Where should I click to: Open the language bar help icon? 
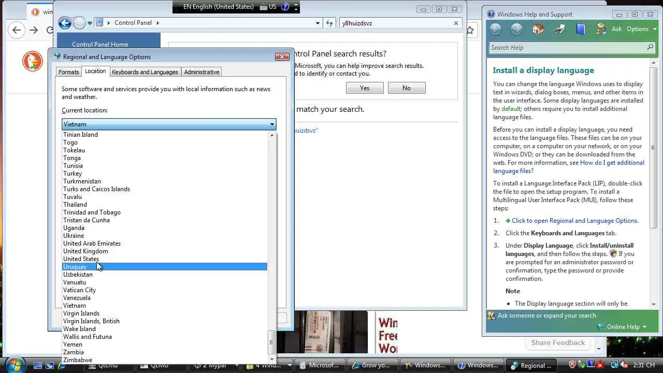pyautogui.click(x=285, y=7)
